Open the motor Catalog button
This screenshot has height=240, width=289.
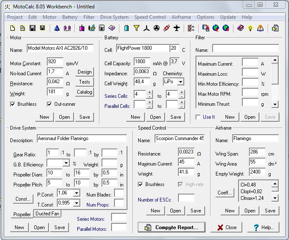(84, 92)
